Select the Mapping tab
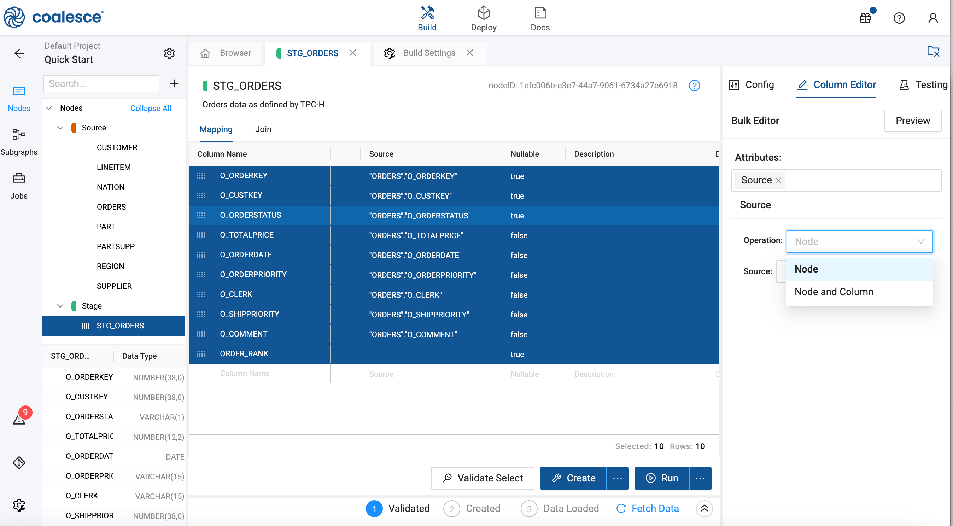 [216, 129]
